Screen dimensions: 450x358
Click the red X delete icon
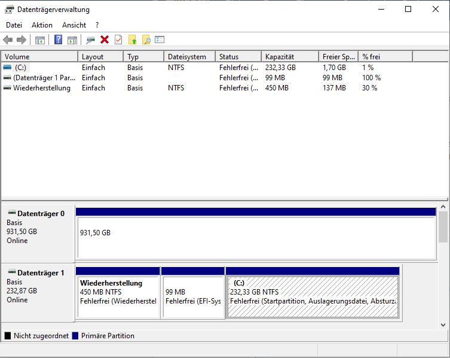(105, 40)
